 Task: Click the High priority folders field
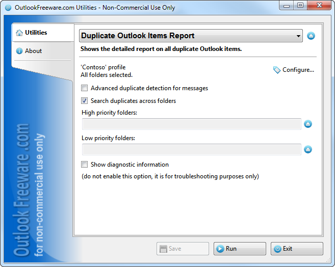click(192, 124)
